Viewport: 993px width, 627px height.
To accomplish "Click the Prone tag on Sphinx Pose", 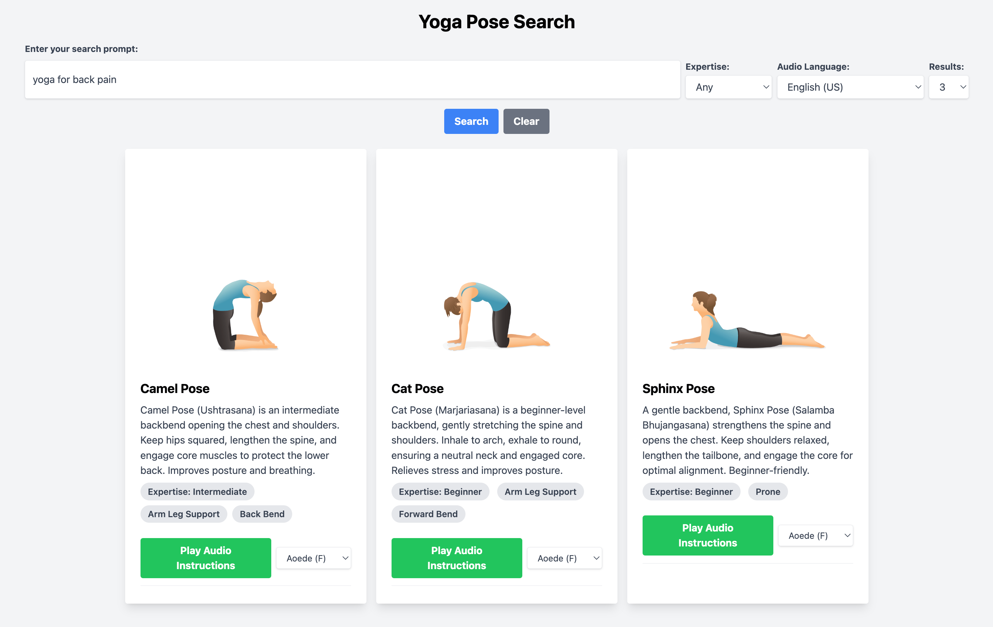I will click(x=767, y=492).
